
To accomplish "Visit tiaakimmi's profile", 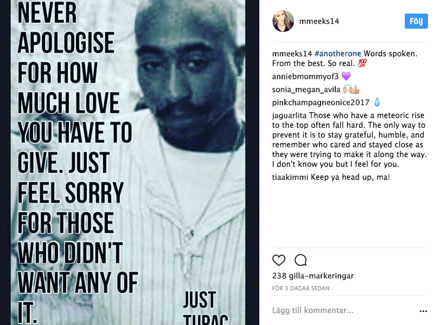I will point(290,177).
